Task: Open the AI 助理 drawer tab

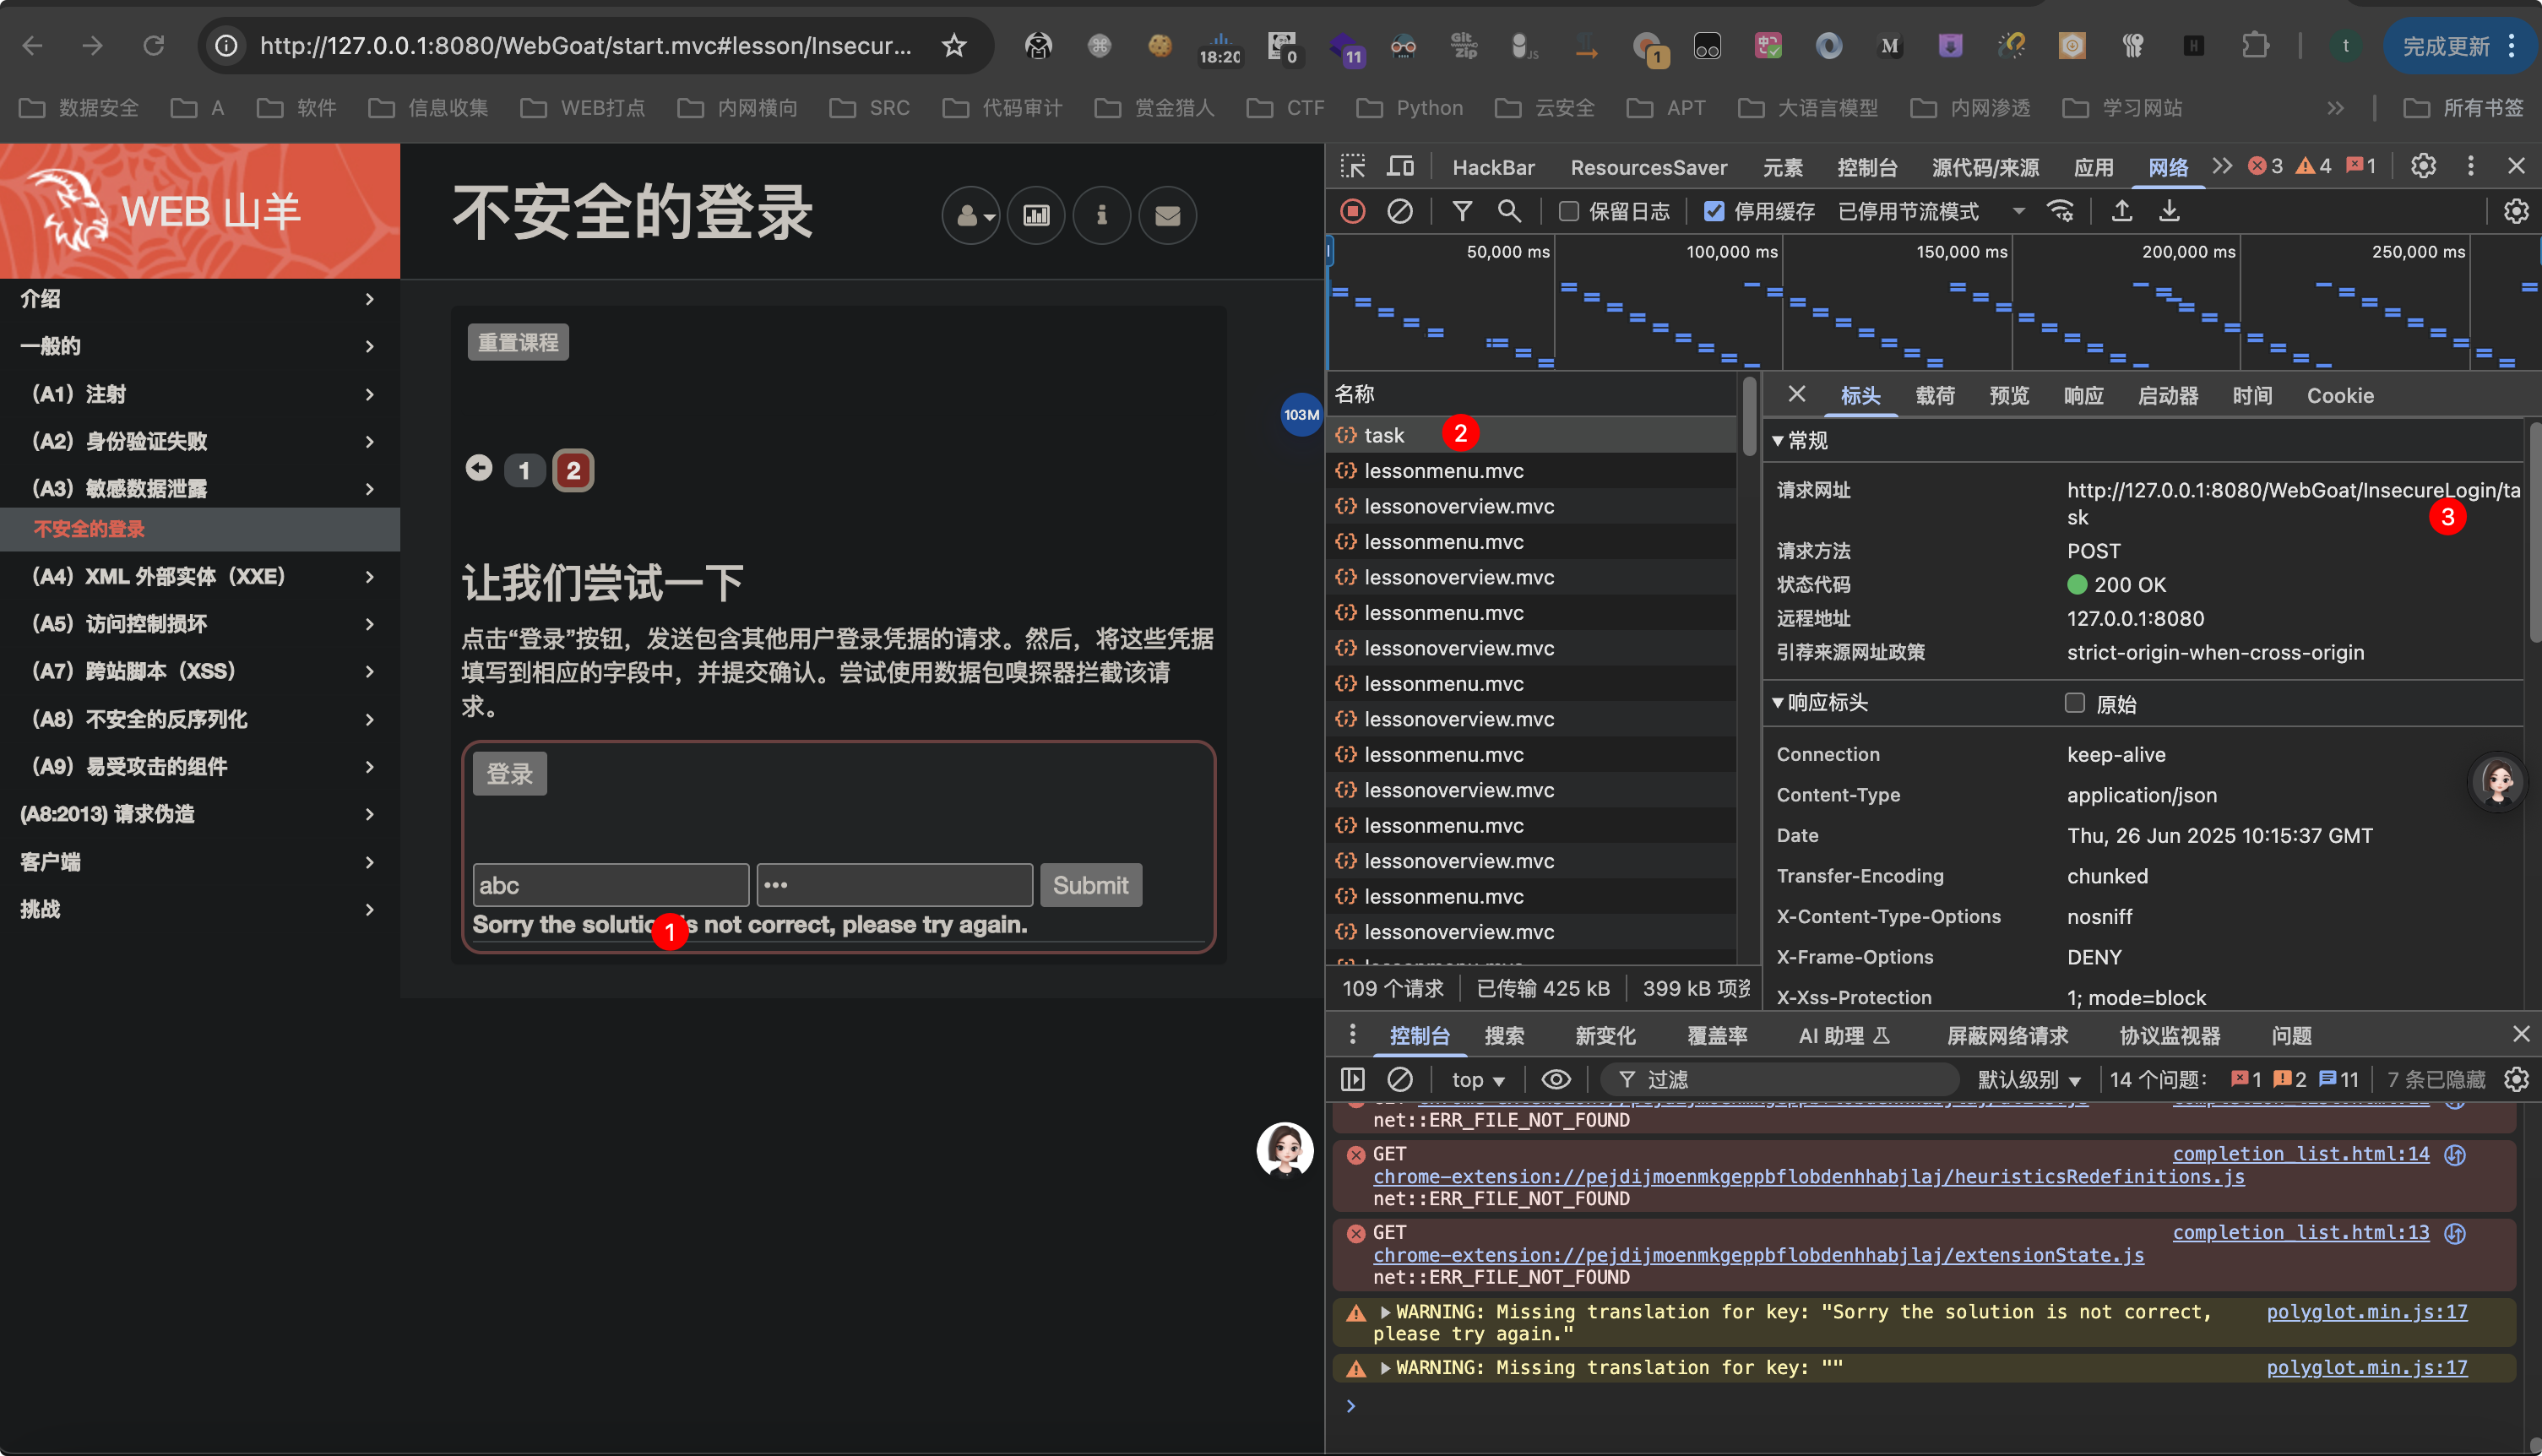Action: [1844, 1035]
